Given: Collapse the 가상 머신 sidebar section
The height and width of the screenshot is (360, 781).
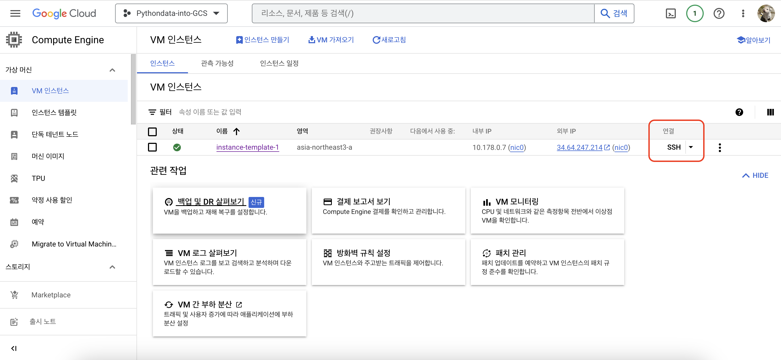Looking at the screenshot, I should (x=112, y=70).
